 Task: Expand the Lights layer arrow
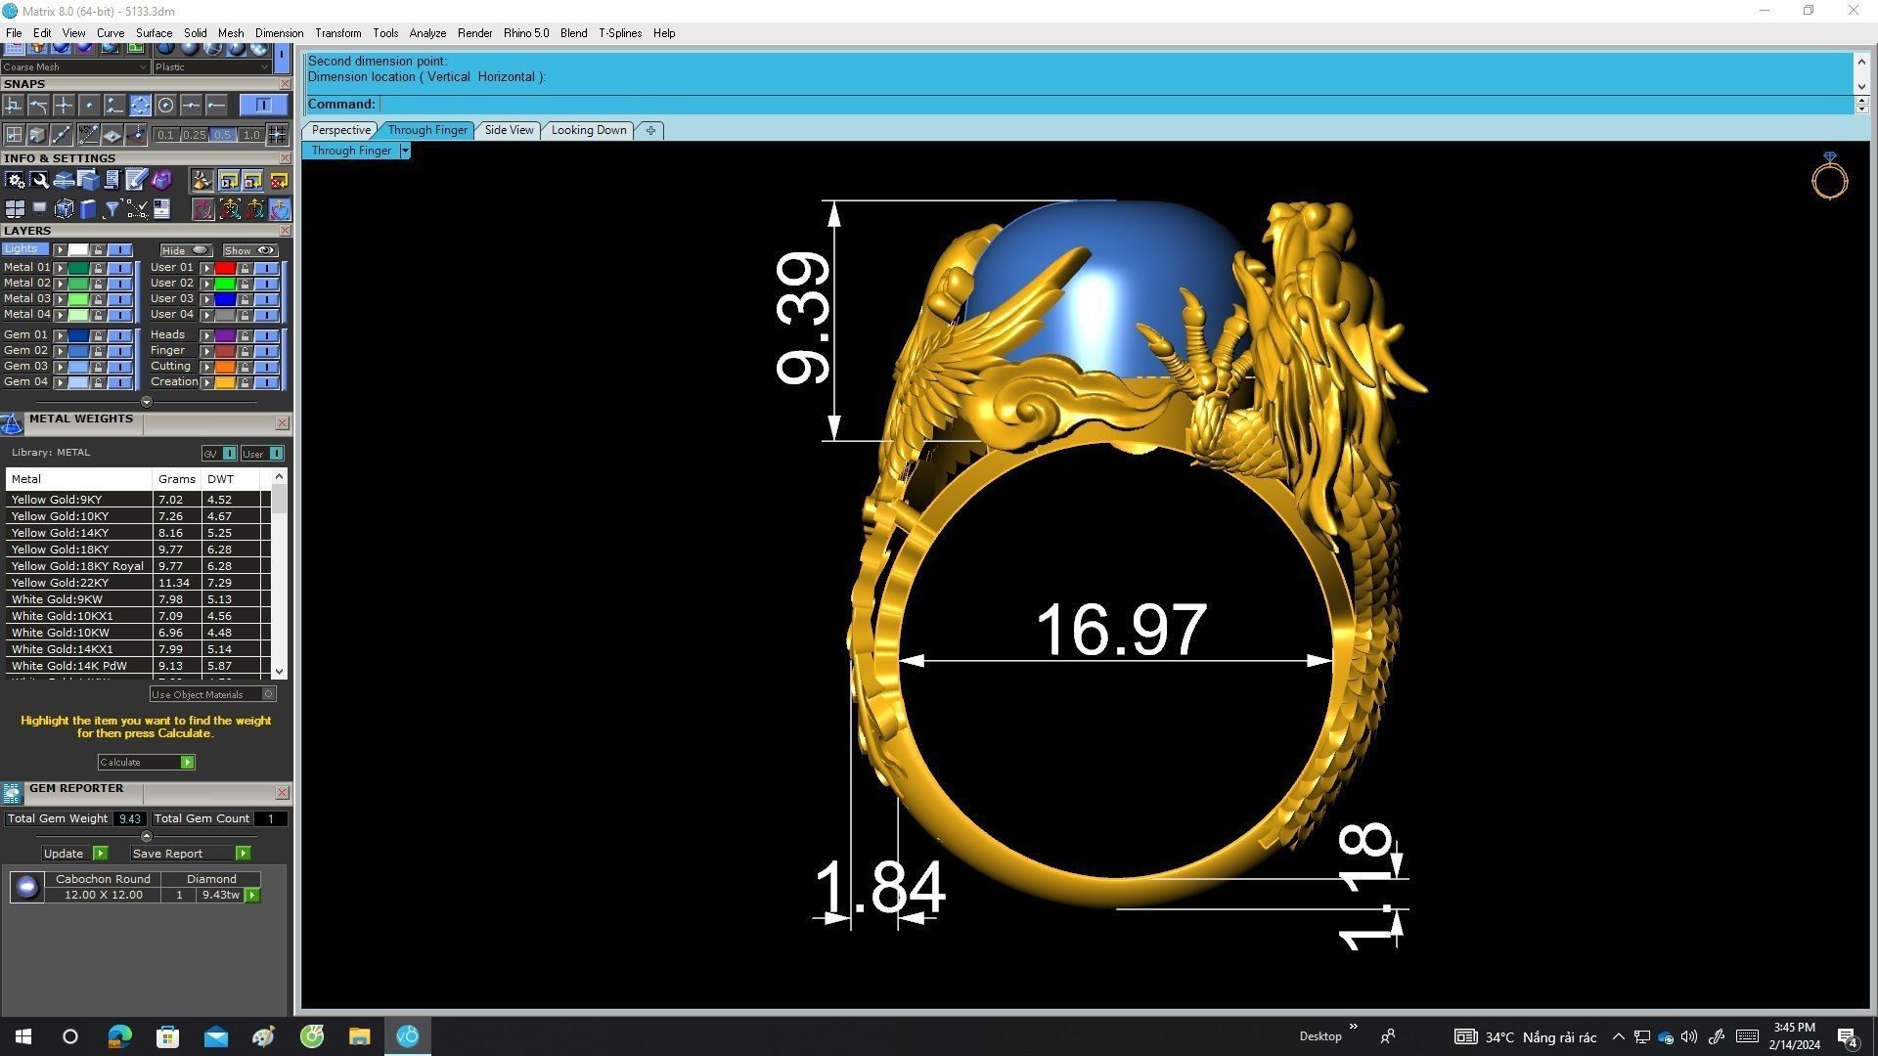pyautogui.click(x=60, y=250)
